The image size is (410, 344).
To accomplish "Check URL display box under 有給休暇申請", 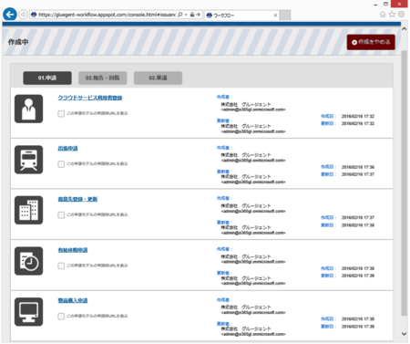I will (x=61, y=266).
